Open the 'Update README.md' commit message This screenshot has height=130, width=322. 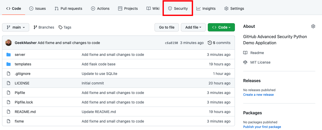click(x=99, y=112)
